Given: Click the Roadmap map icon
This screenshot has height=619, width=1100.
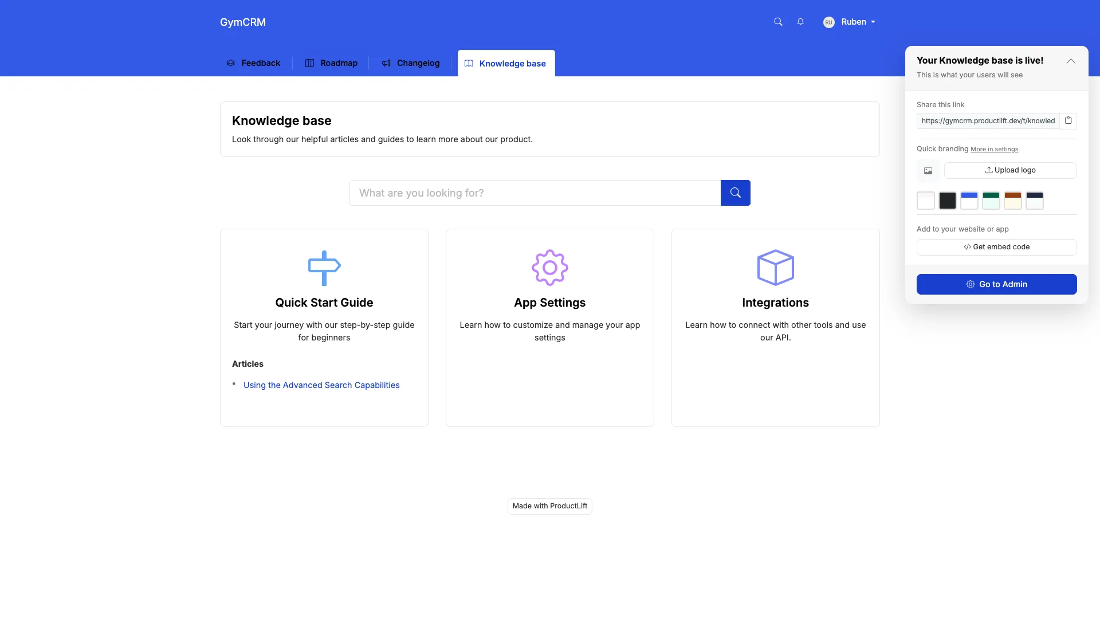Looking at the screenshot, I should (x=309, y=63).
